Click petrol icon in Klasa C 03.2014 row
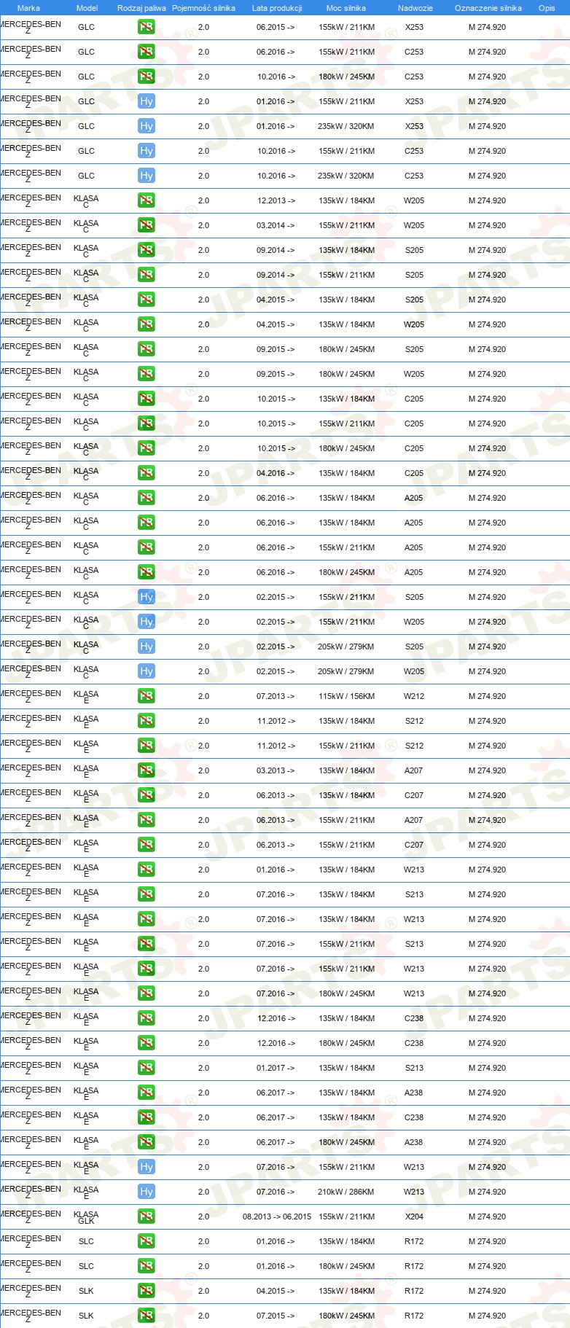 [x=146, y=225]
